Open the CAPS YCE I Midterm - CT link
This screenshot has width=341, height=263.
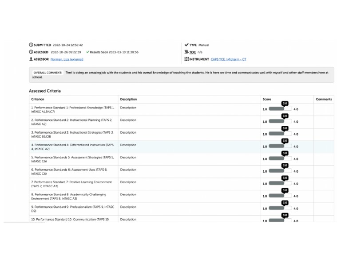228,59
